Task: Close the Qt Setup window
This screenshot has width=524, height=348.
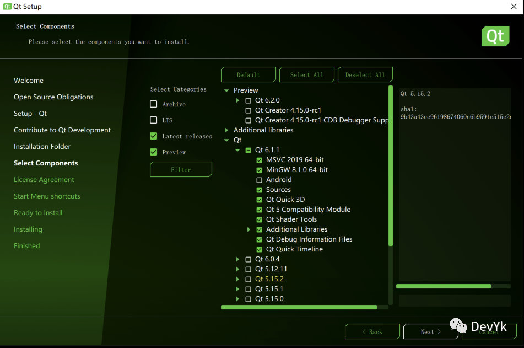Action: coord(513,7)
